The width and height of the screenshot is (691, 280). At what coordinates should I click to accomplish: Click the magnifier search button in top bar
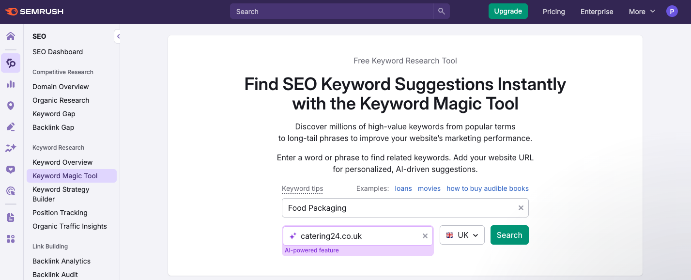point(441,11)
